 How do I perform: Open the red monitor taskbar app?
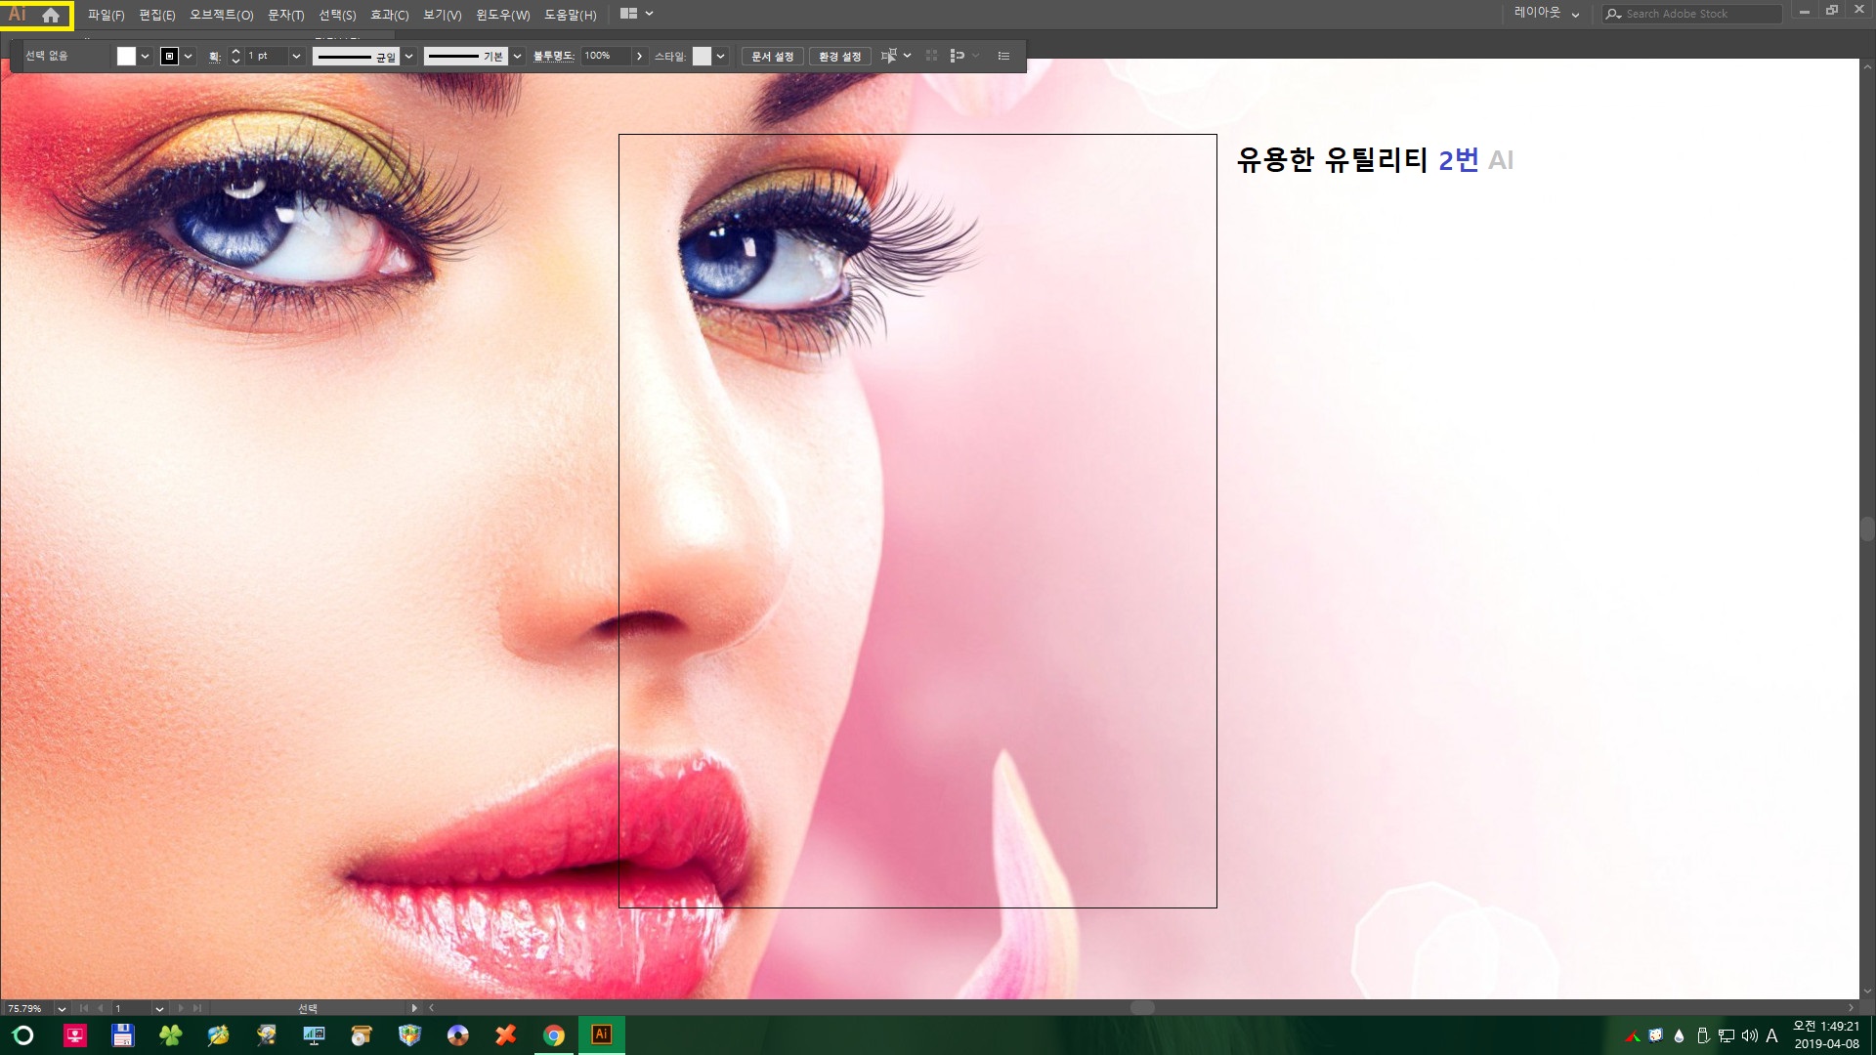[75, 1035]
